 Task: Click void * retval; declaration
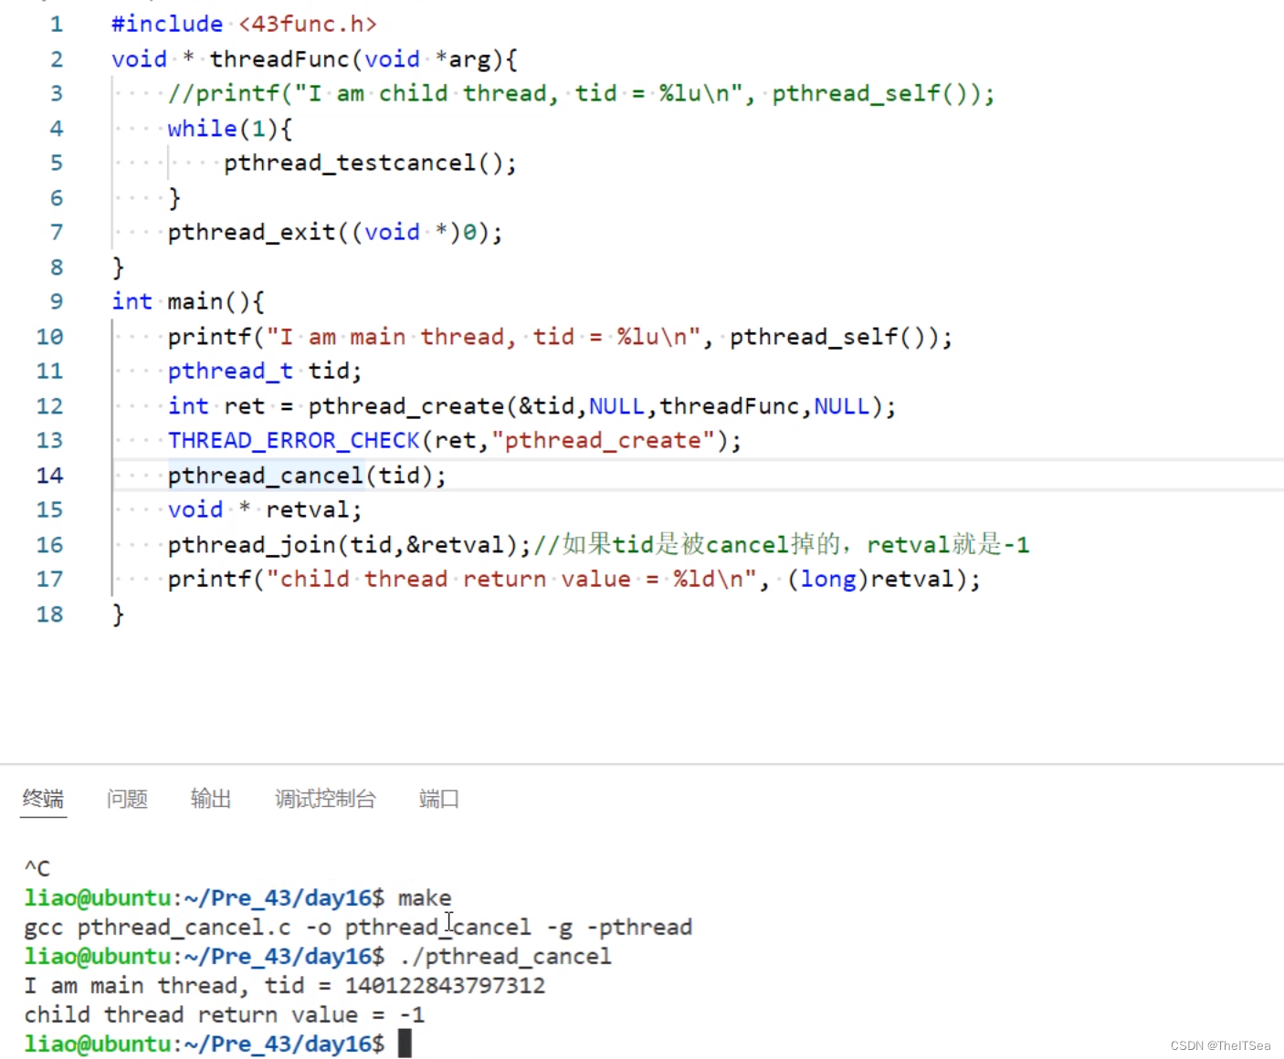pos(265,509)
